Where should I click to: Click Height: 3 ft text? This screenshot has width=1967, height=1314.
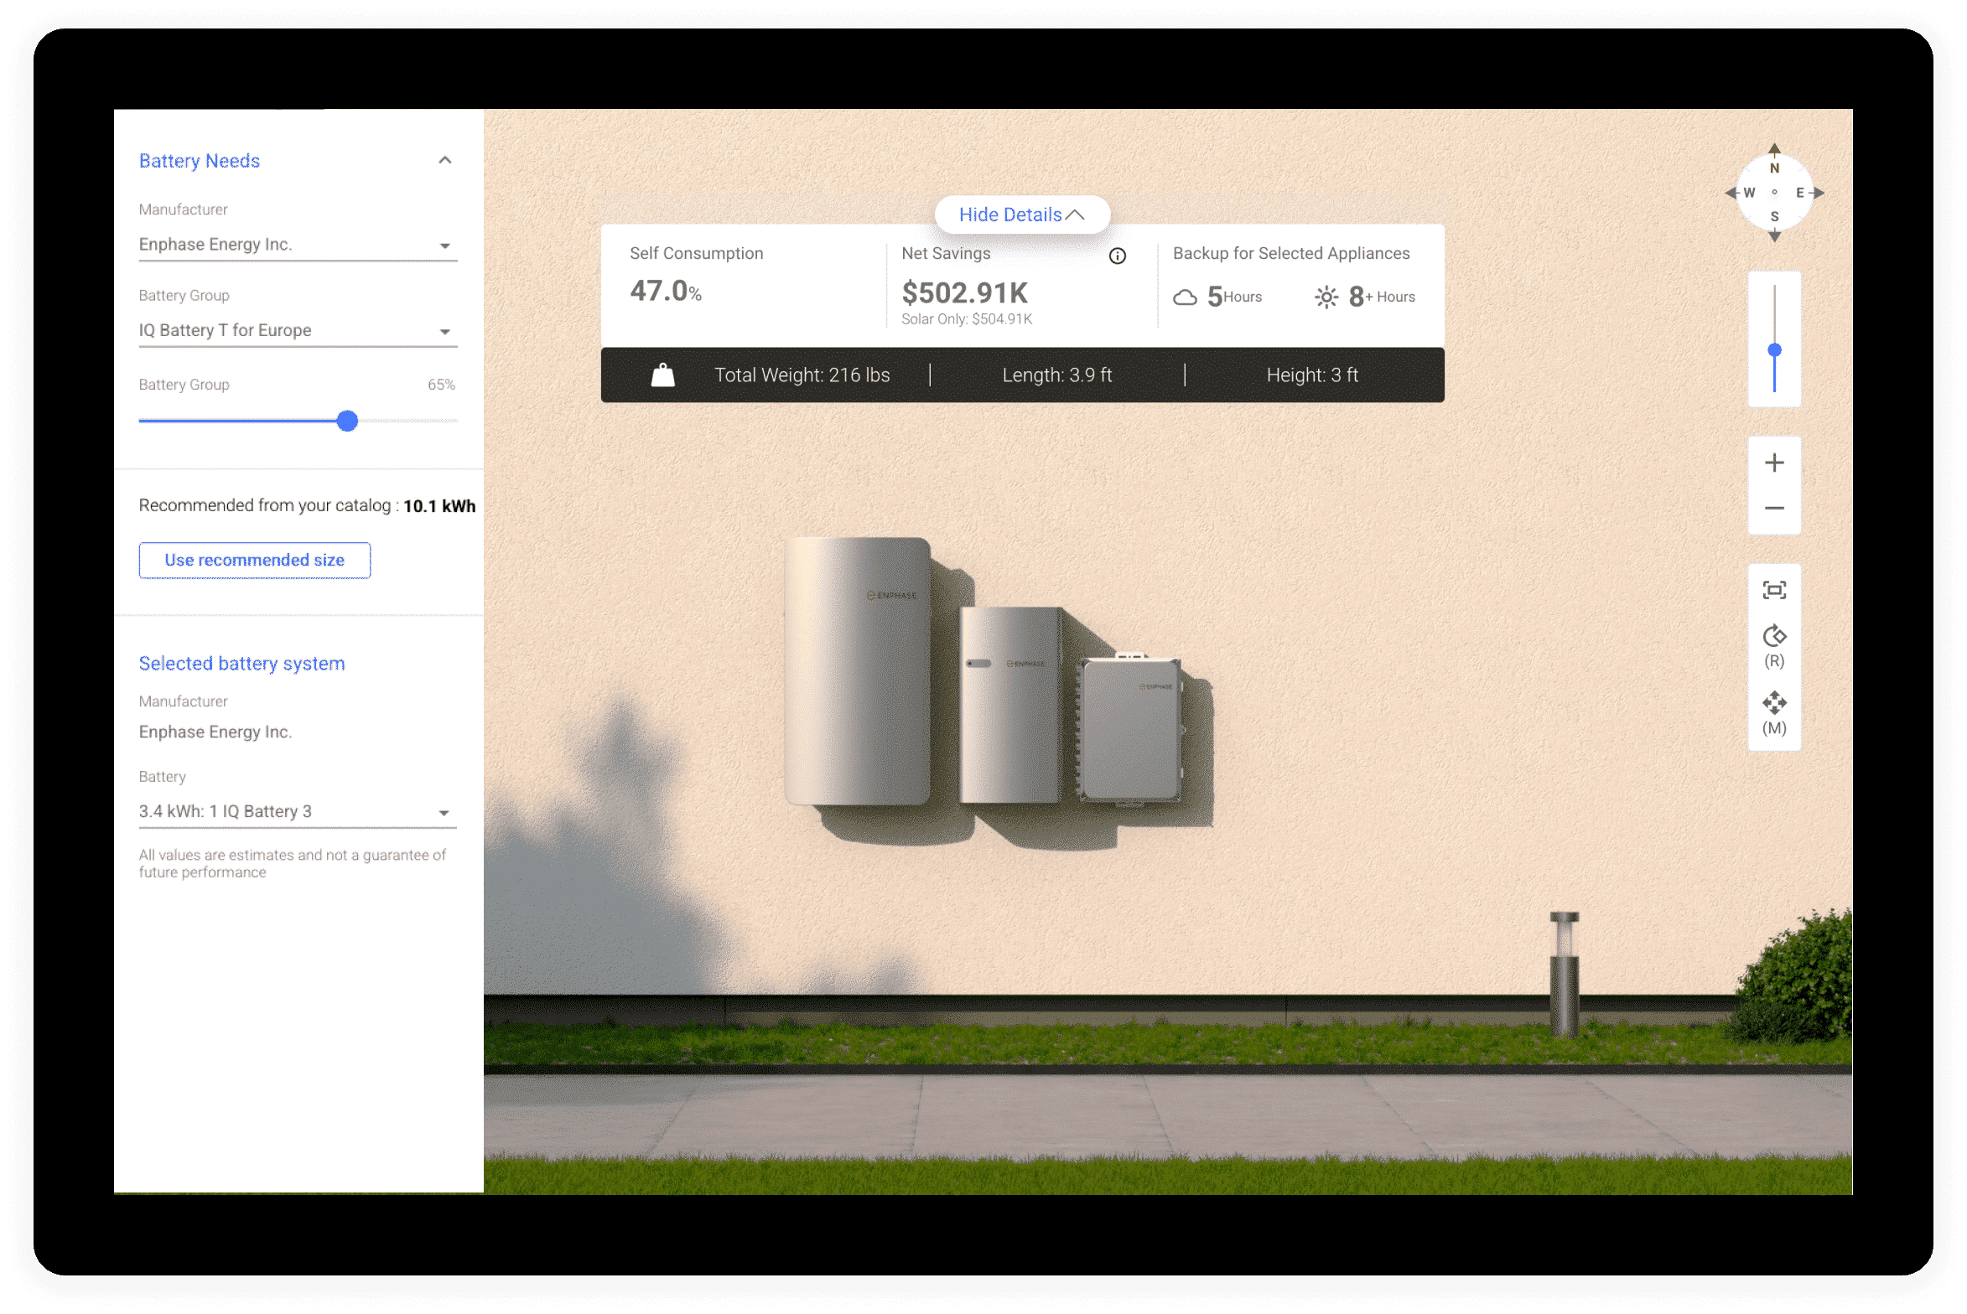tap(1312, 375)
